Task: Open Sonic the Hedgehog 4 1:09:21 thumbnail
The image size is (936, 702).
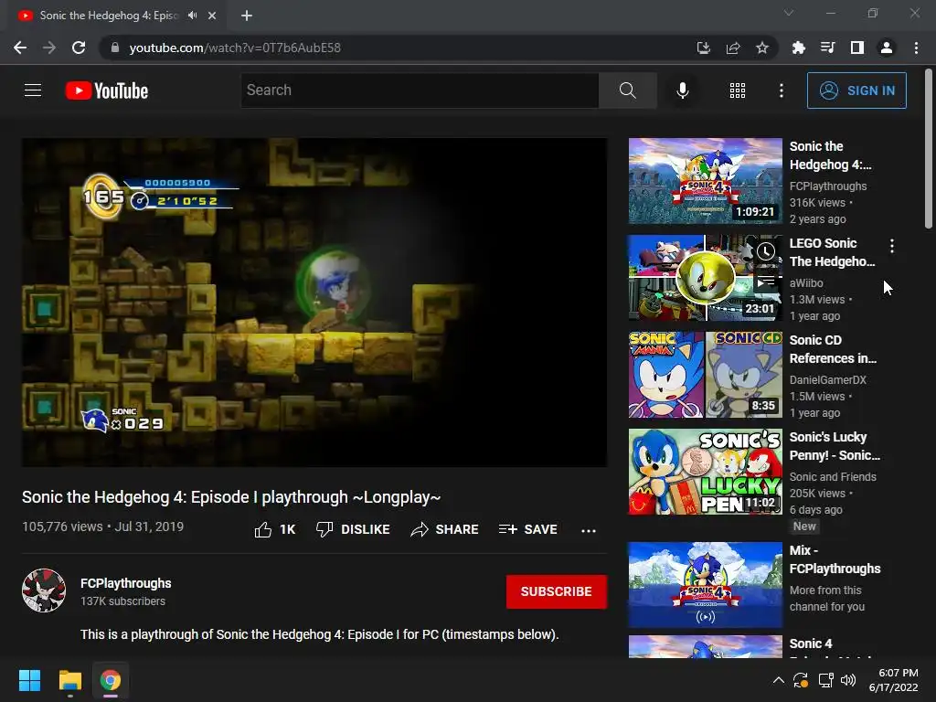Action: (x=705, y=181)
